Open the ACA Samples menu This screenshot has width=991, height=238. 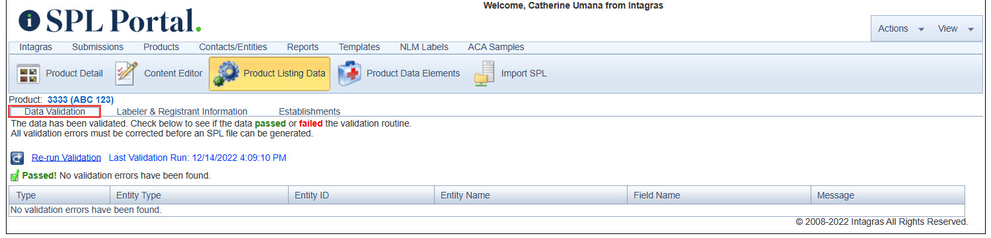point(496,47)
